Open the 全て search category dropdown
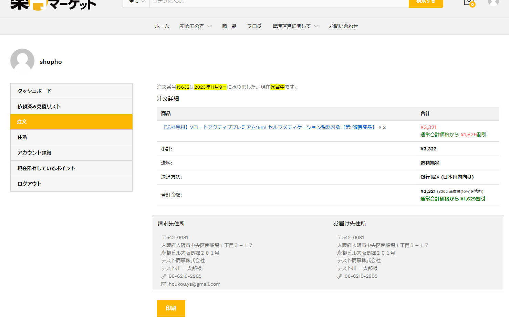 click(x=136, y=2)
